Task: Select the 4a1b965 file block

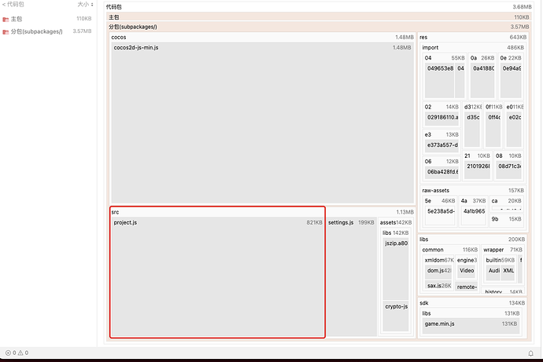Action: coord(474,215)
